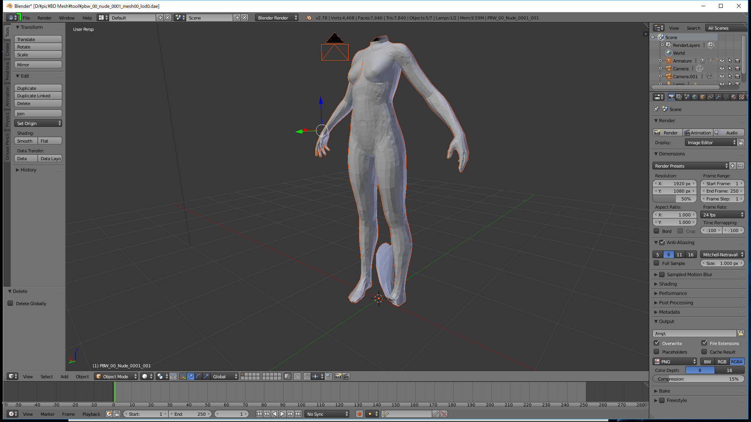
Task: Expand the Performance panel
Action: [673, 293]
